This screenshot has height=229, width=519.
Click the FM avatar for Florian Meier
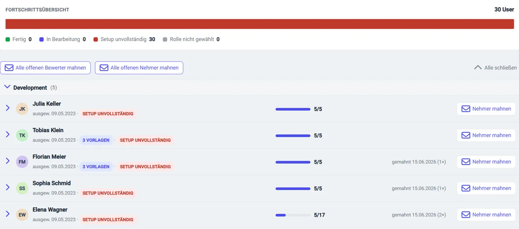(22, 162)
